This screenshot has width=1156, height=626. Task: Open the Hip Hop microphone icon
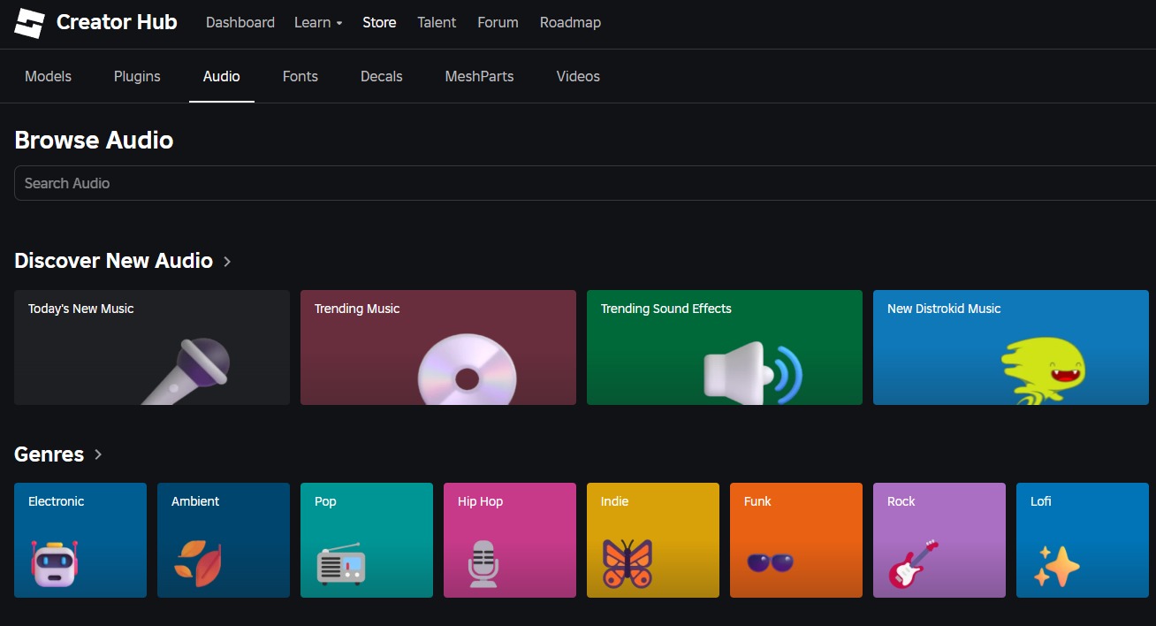483,564
